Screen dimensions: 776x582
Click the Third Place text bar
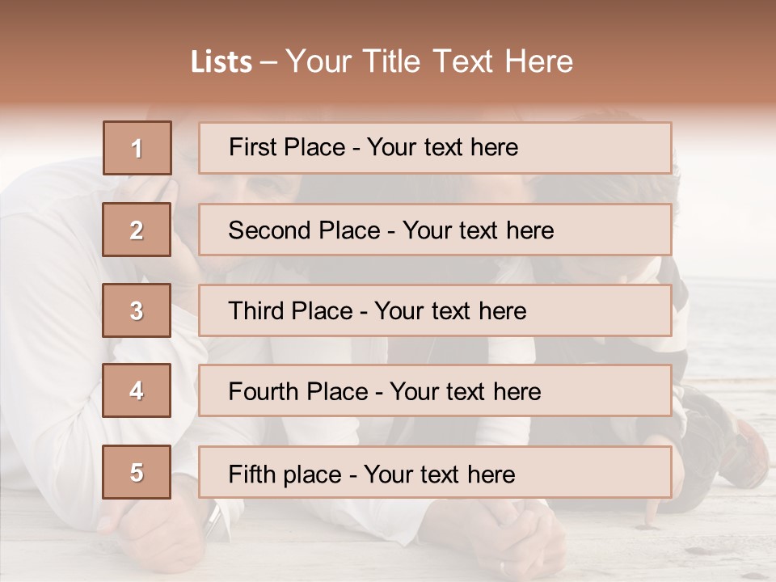point(435,310)
